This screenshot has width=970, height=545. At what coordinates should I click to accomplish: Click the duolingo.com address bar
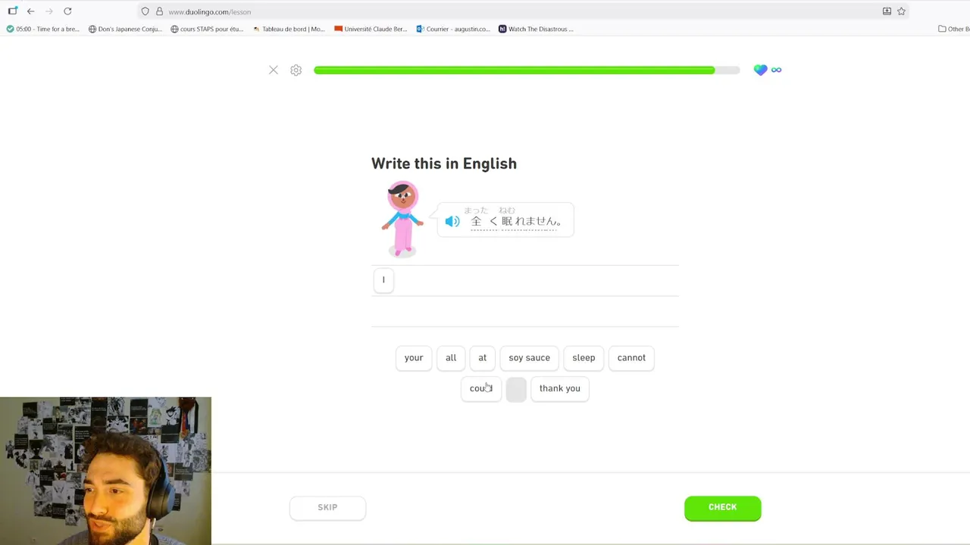tap(523, 11)
